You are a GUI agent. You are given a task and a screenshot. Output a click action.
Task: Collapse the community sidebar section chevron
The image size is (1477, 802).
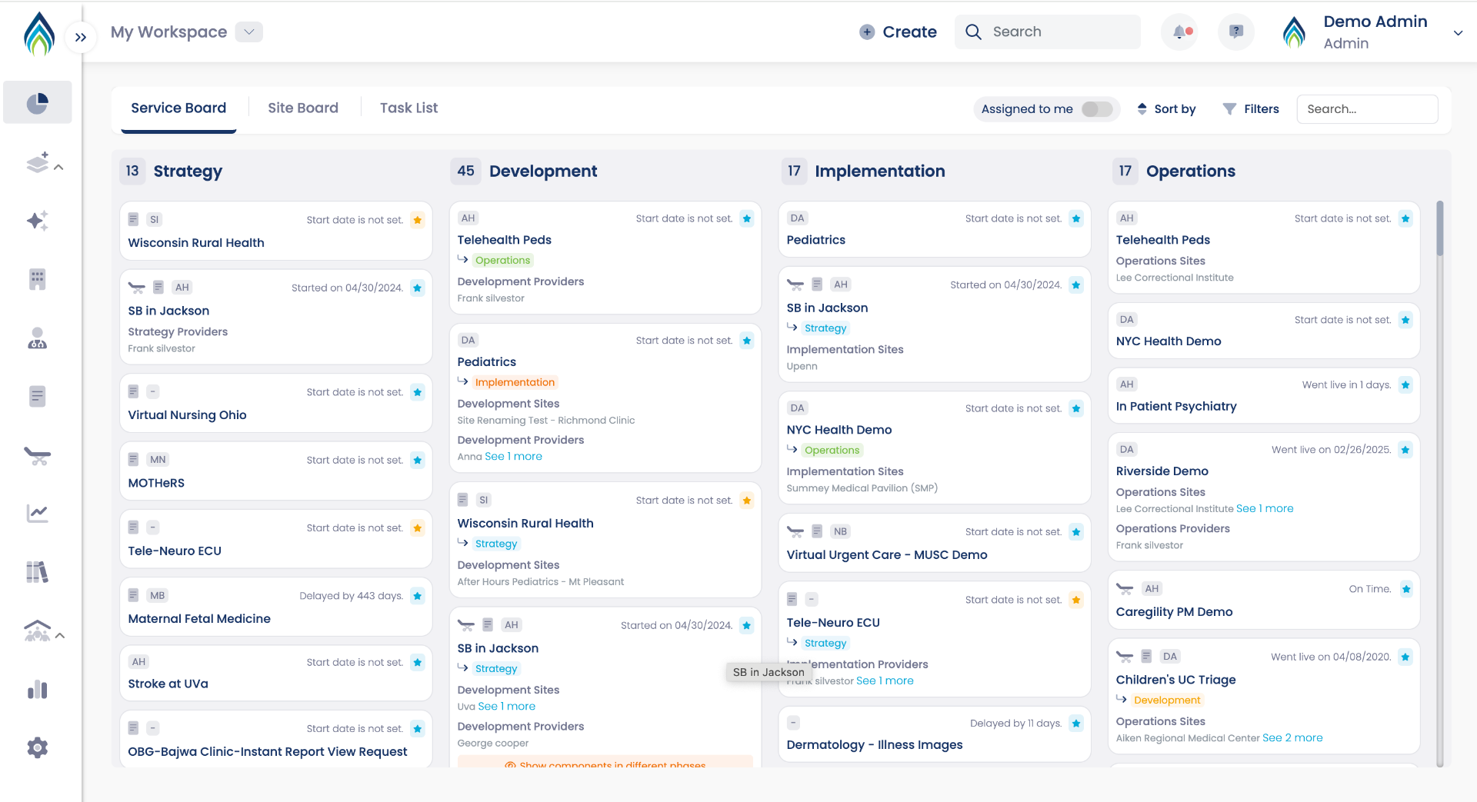pos(60,636)
